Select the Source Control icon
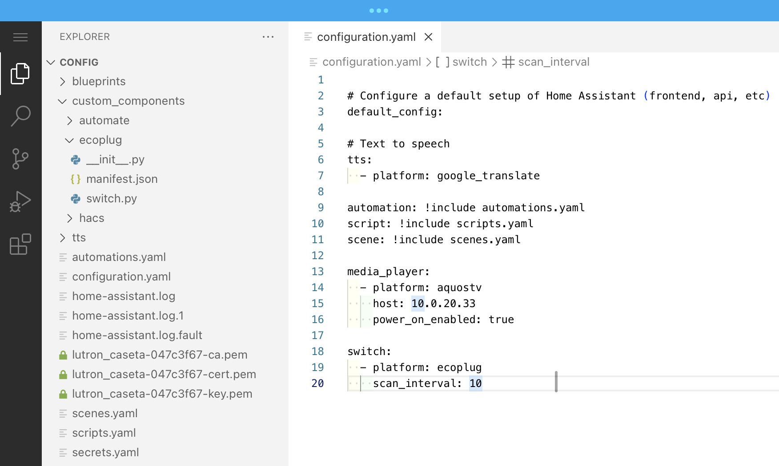The width and height of the screenshot is (779, 466). (20, 158)
